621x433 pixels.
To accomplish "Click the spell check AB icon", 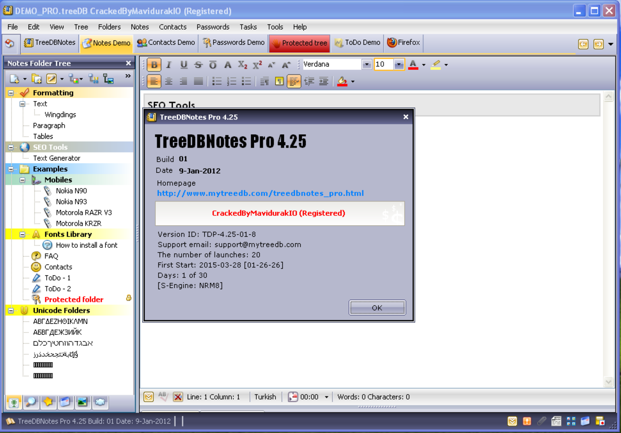I will [163, 397].
